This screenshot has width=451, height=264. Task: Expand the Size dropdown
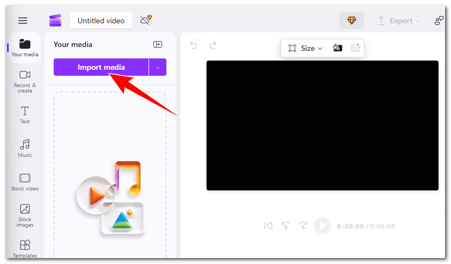tap(305, 48)
